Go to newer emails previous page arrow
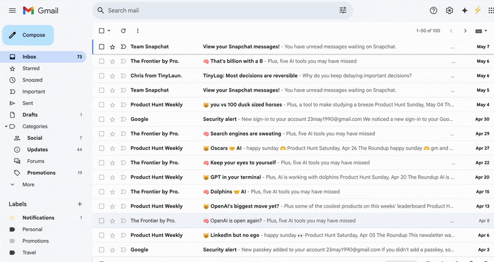Screen dimensions: 494x262 [451, 31]
